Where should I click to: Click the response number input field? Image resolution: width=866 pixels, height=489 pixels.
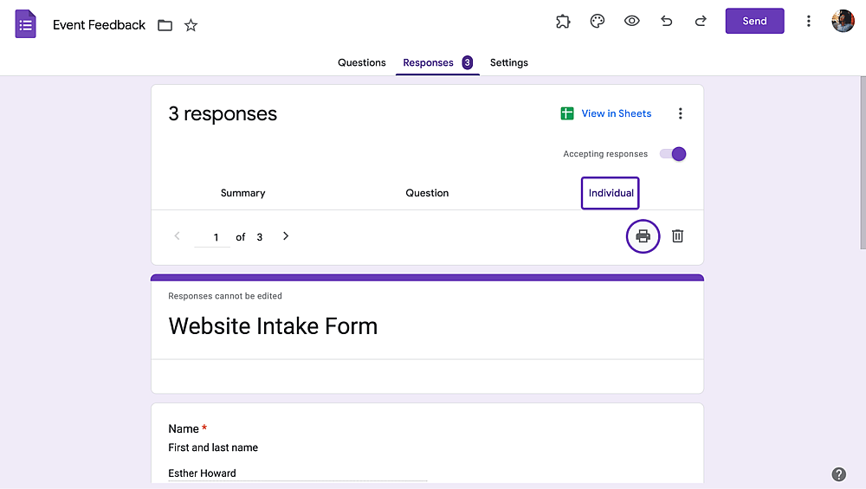(x=213, y=237)
